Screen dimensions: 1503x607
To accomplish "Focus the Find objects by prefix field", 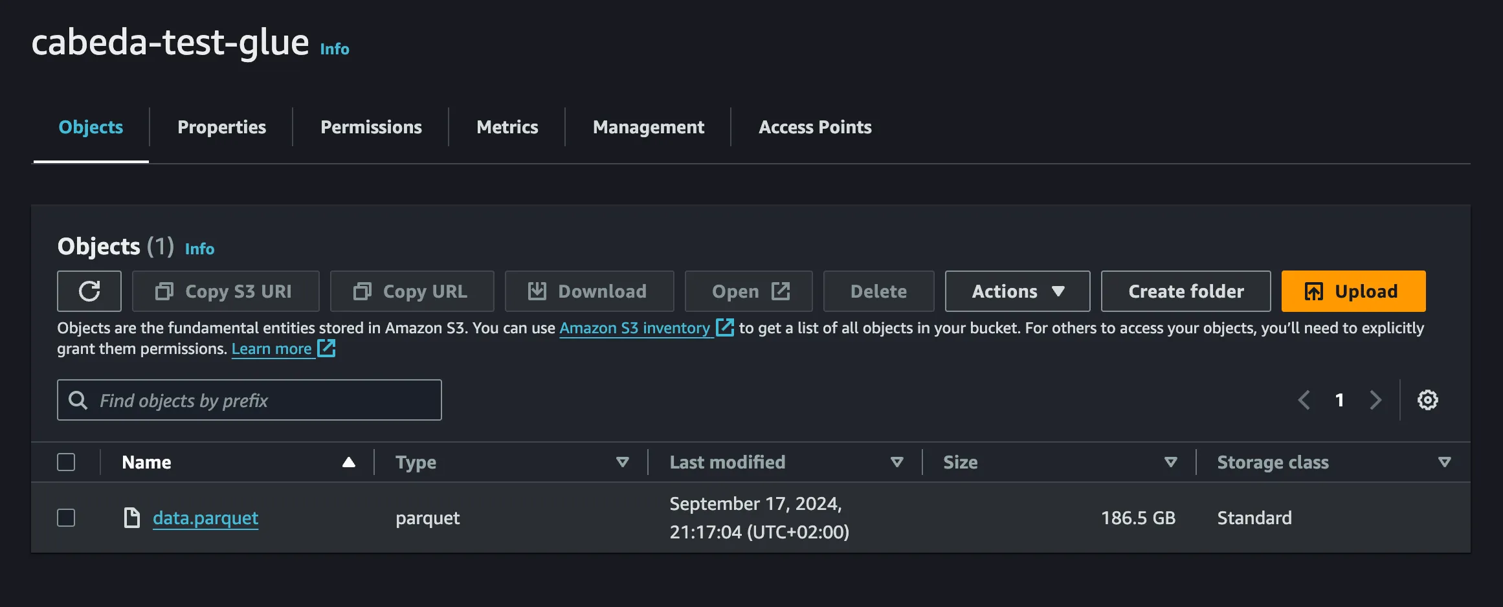I will (259, 400).
